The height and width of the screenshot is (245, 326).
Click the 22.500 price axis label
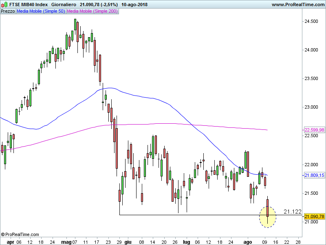pyautogui.click(x=311, y=136)
